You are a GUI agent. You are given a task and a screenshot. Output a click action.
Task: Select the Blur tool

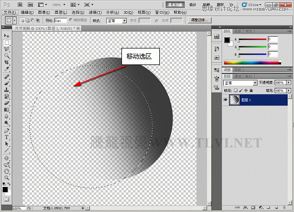tap(6, 117)
